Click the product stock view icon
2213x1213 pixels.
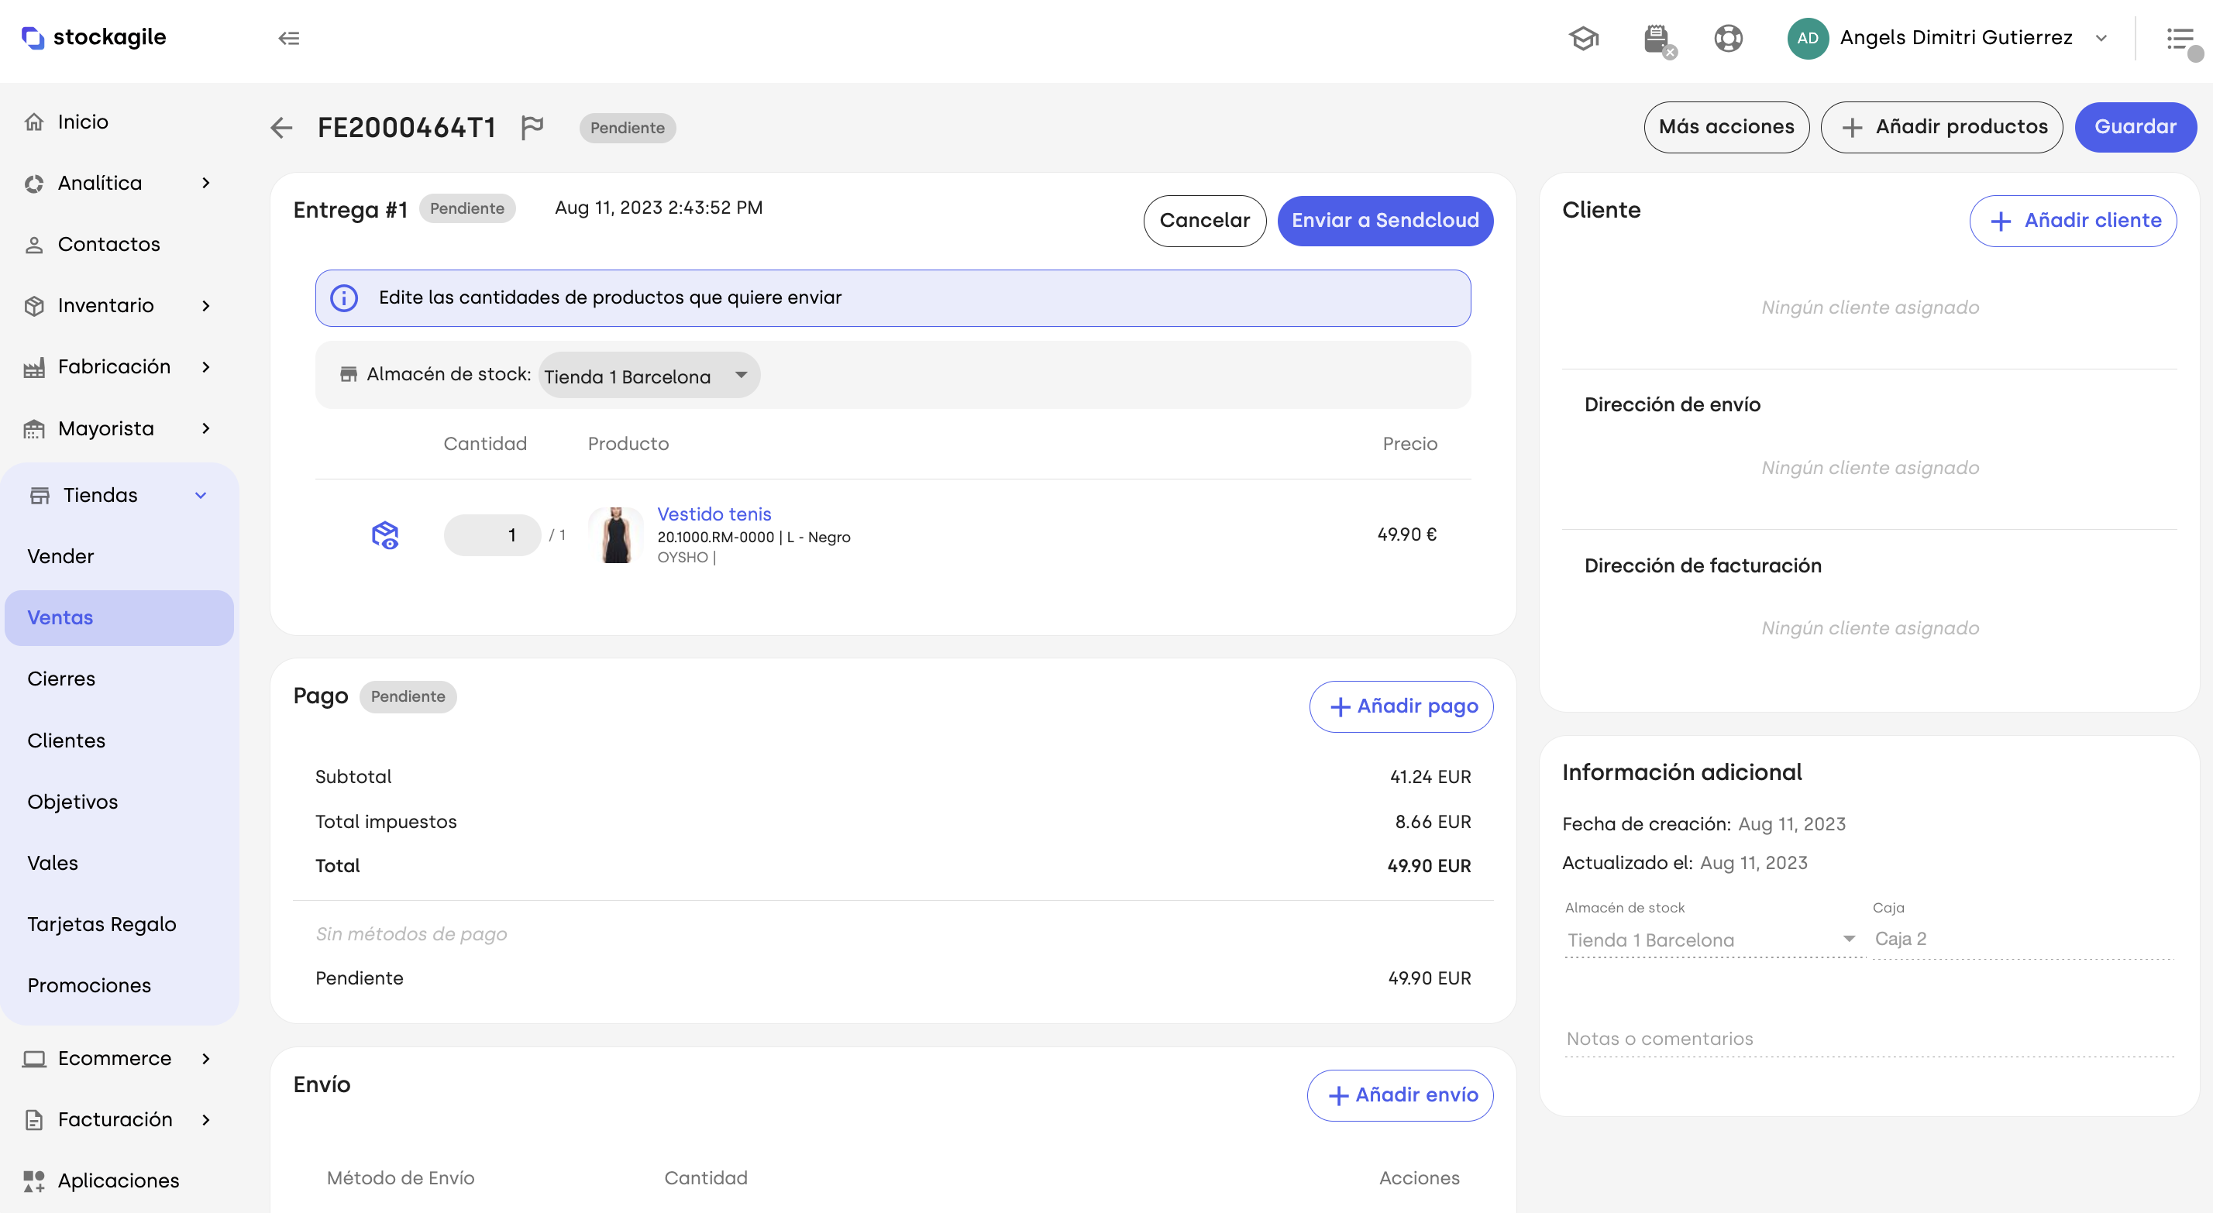(x=385, y=534)
